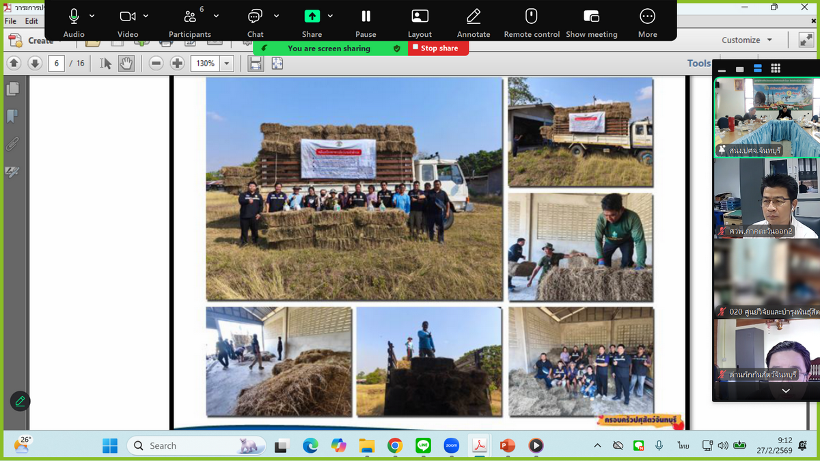Open the Edit menu

pos(31,21)
